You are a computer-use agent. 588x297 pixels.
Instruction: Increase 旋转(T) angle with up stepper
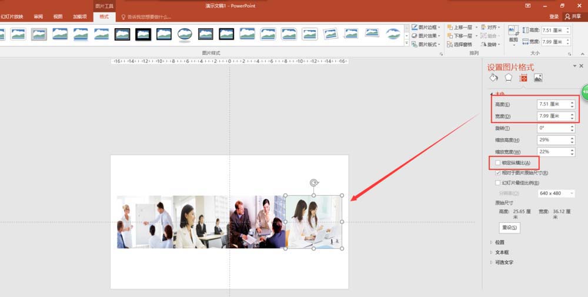(x=572, y=126)
